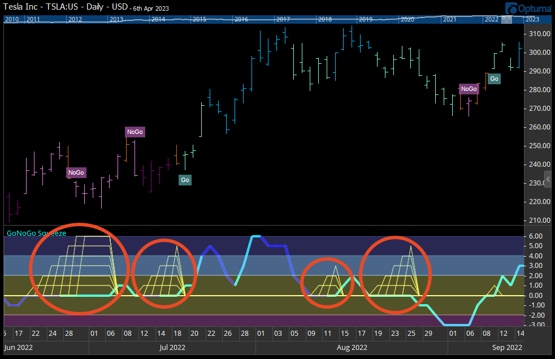
Task: Jump to 2012 on the overview timeline
Action: [75, 19]
